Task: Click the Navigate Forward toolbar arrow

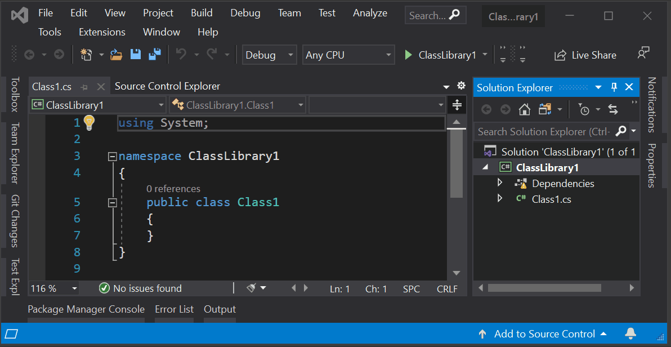Action: point(59,55)
